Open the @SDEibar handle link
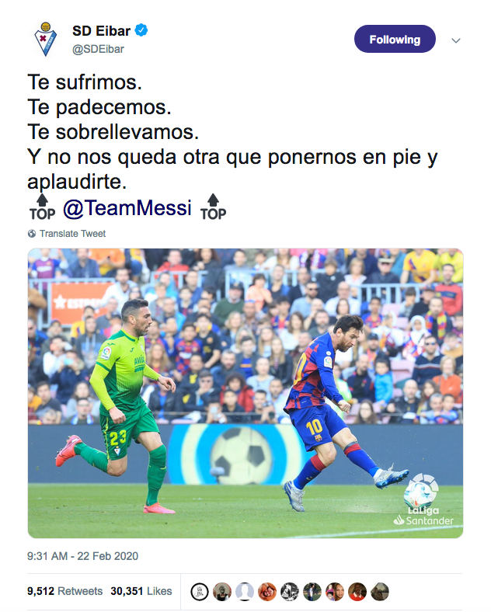The image size is (491, 612). [x=98, y=49]
